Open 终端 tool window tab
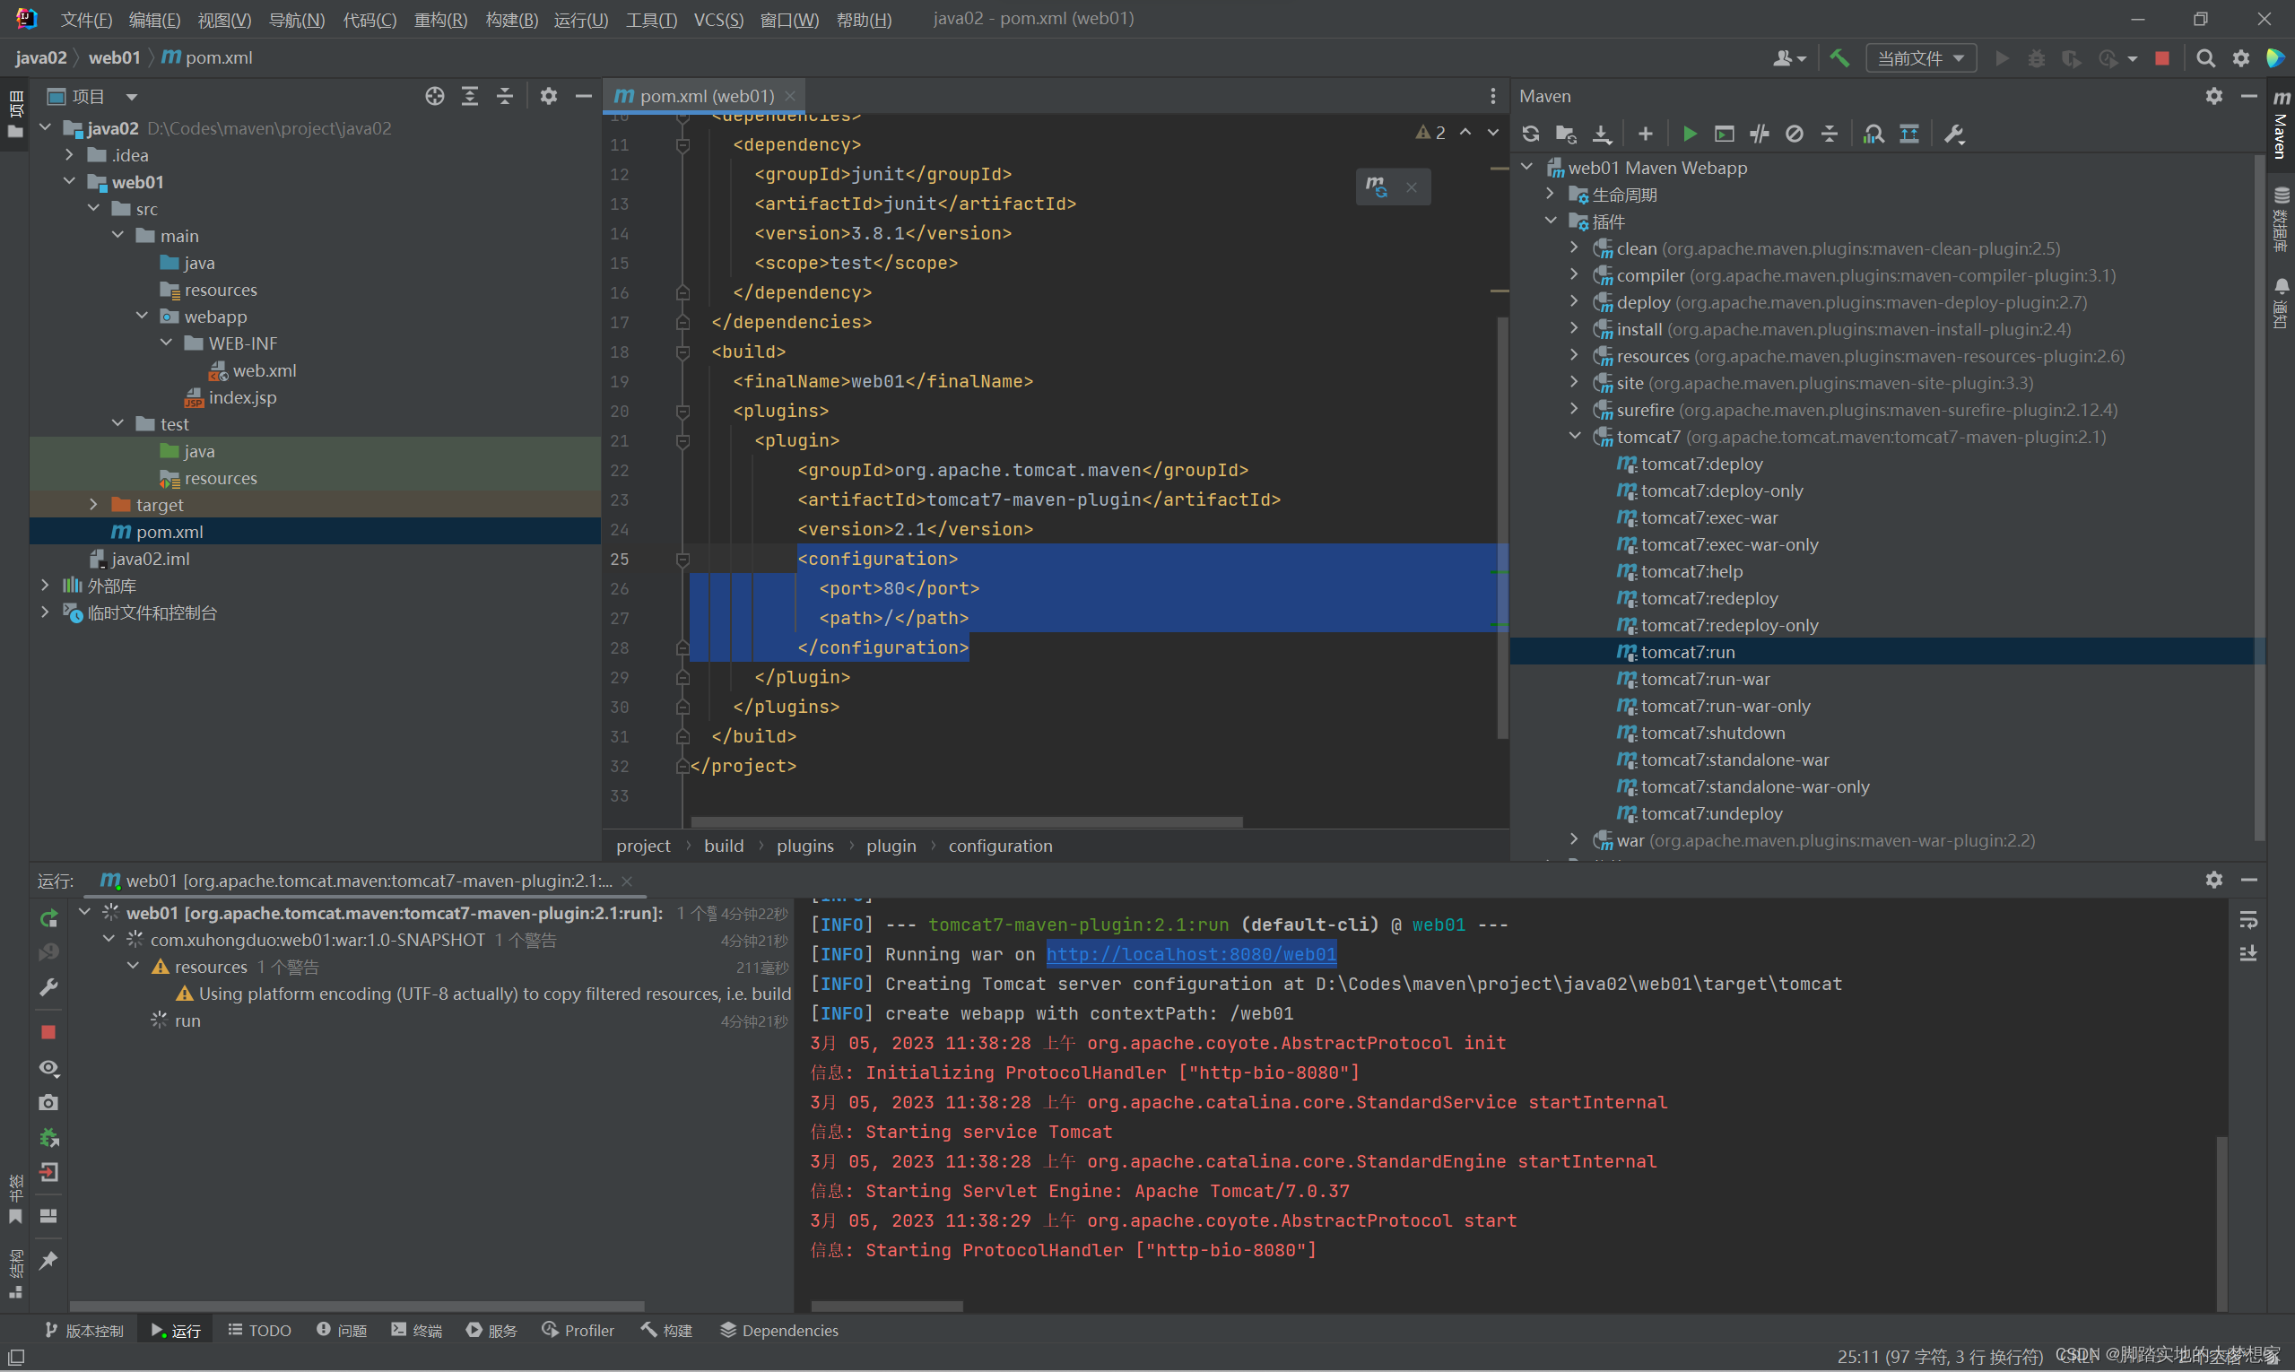Viewport: 2295px width, 1372px height. point(416,1331)
